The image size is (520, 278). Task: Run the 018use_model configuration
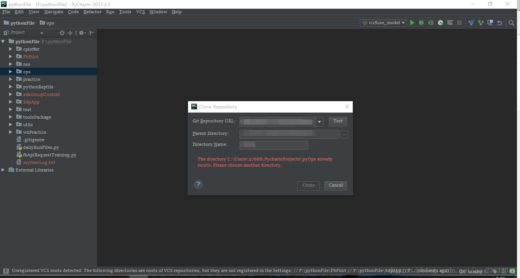tap(412, 23)
